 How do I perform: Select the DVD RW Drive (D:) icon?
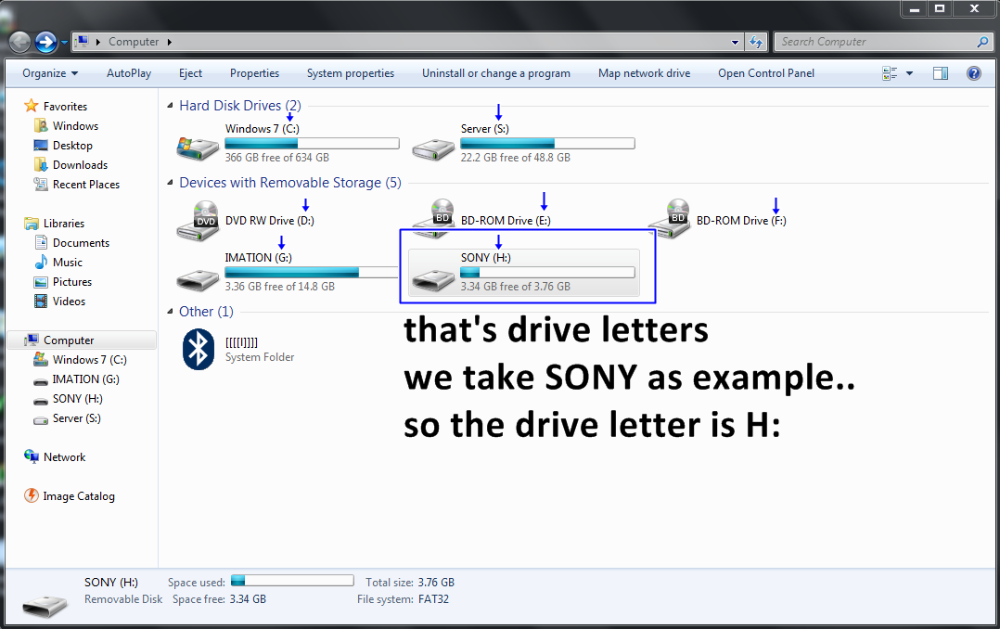198,221
